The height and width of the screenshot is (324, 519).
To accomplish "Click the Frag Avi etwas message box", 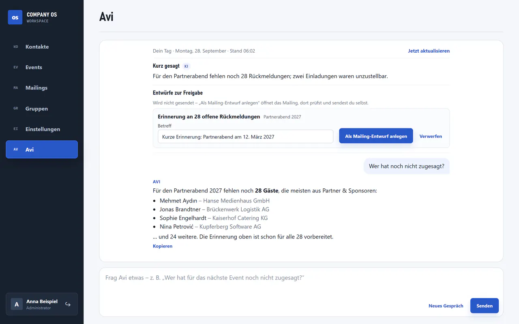I will tap(301, 283).
